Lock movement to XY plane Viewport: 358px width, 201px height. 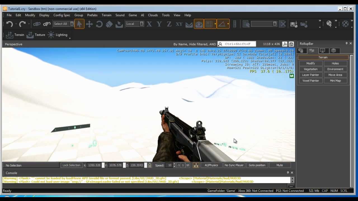pos(179,24)
